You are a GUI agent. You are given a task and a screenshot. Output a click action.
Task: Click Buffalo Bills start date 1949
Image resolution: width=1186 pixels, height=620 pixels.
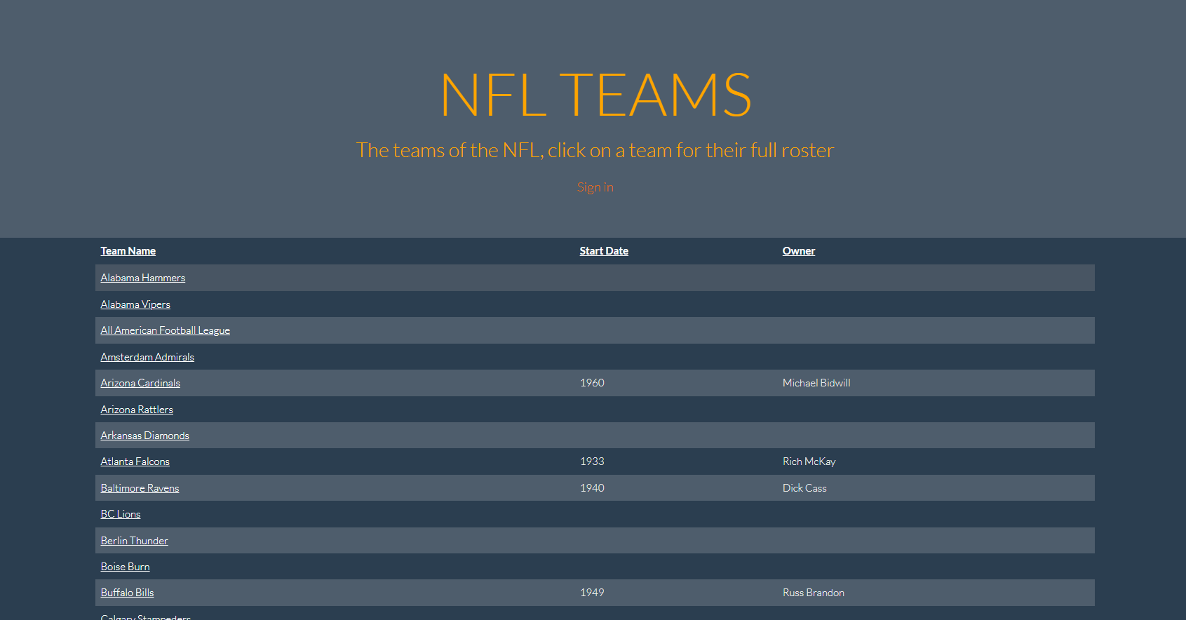[592, 593]
